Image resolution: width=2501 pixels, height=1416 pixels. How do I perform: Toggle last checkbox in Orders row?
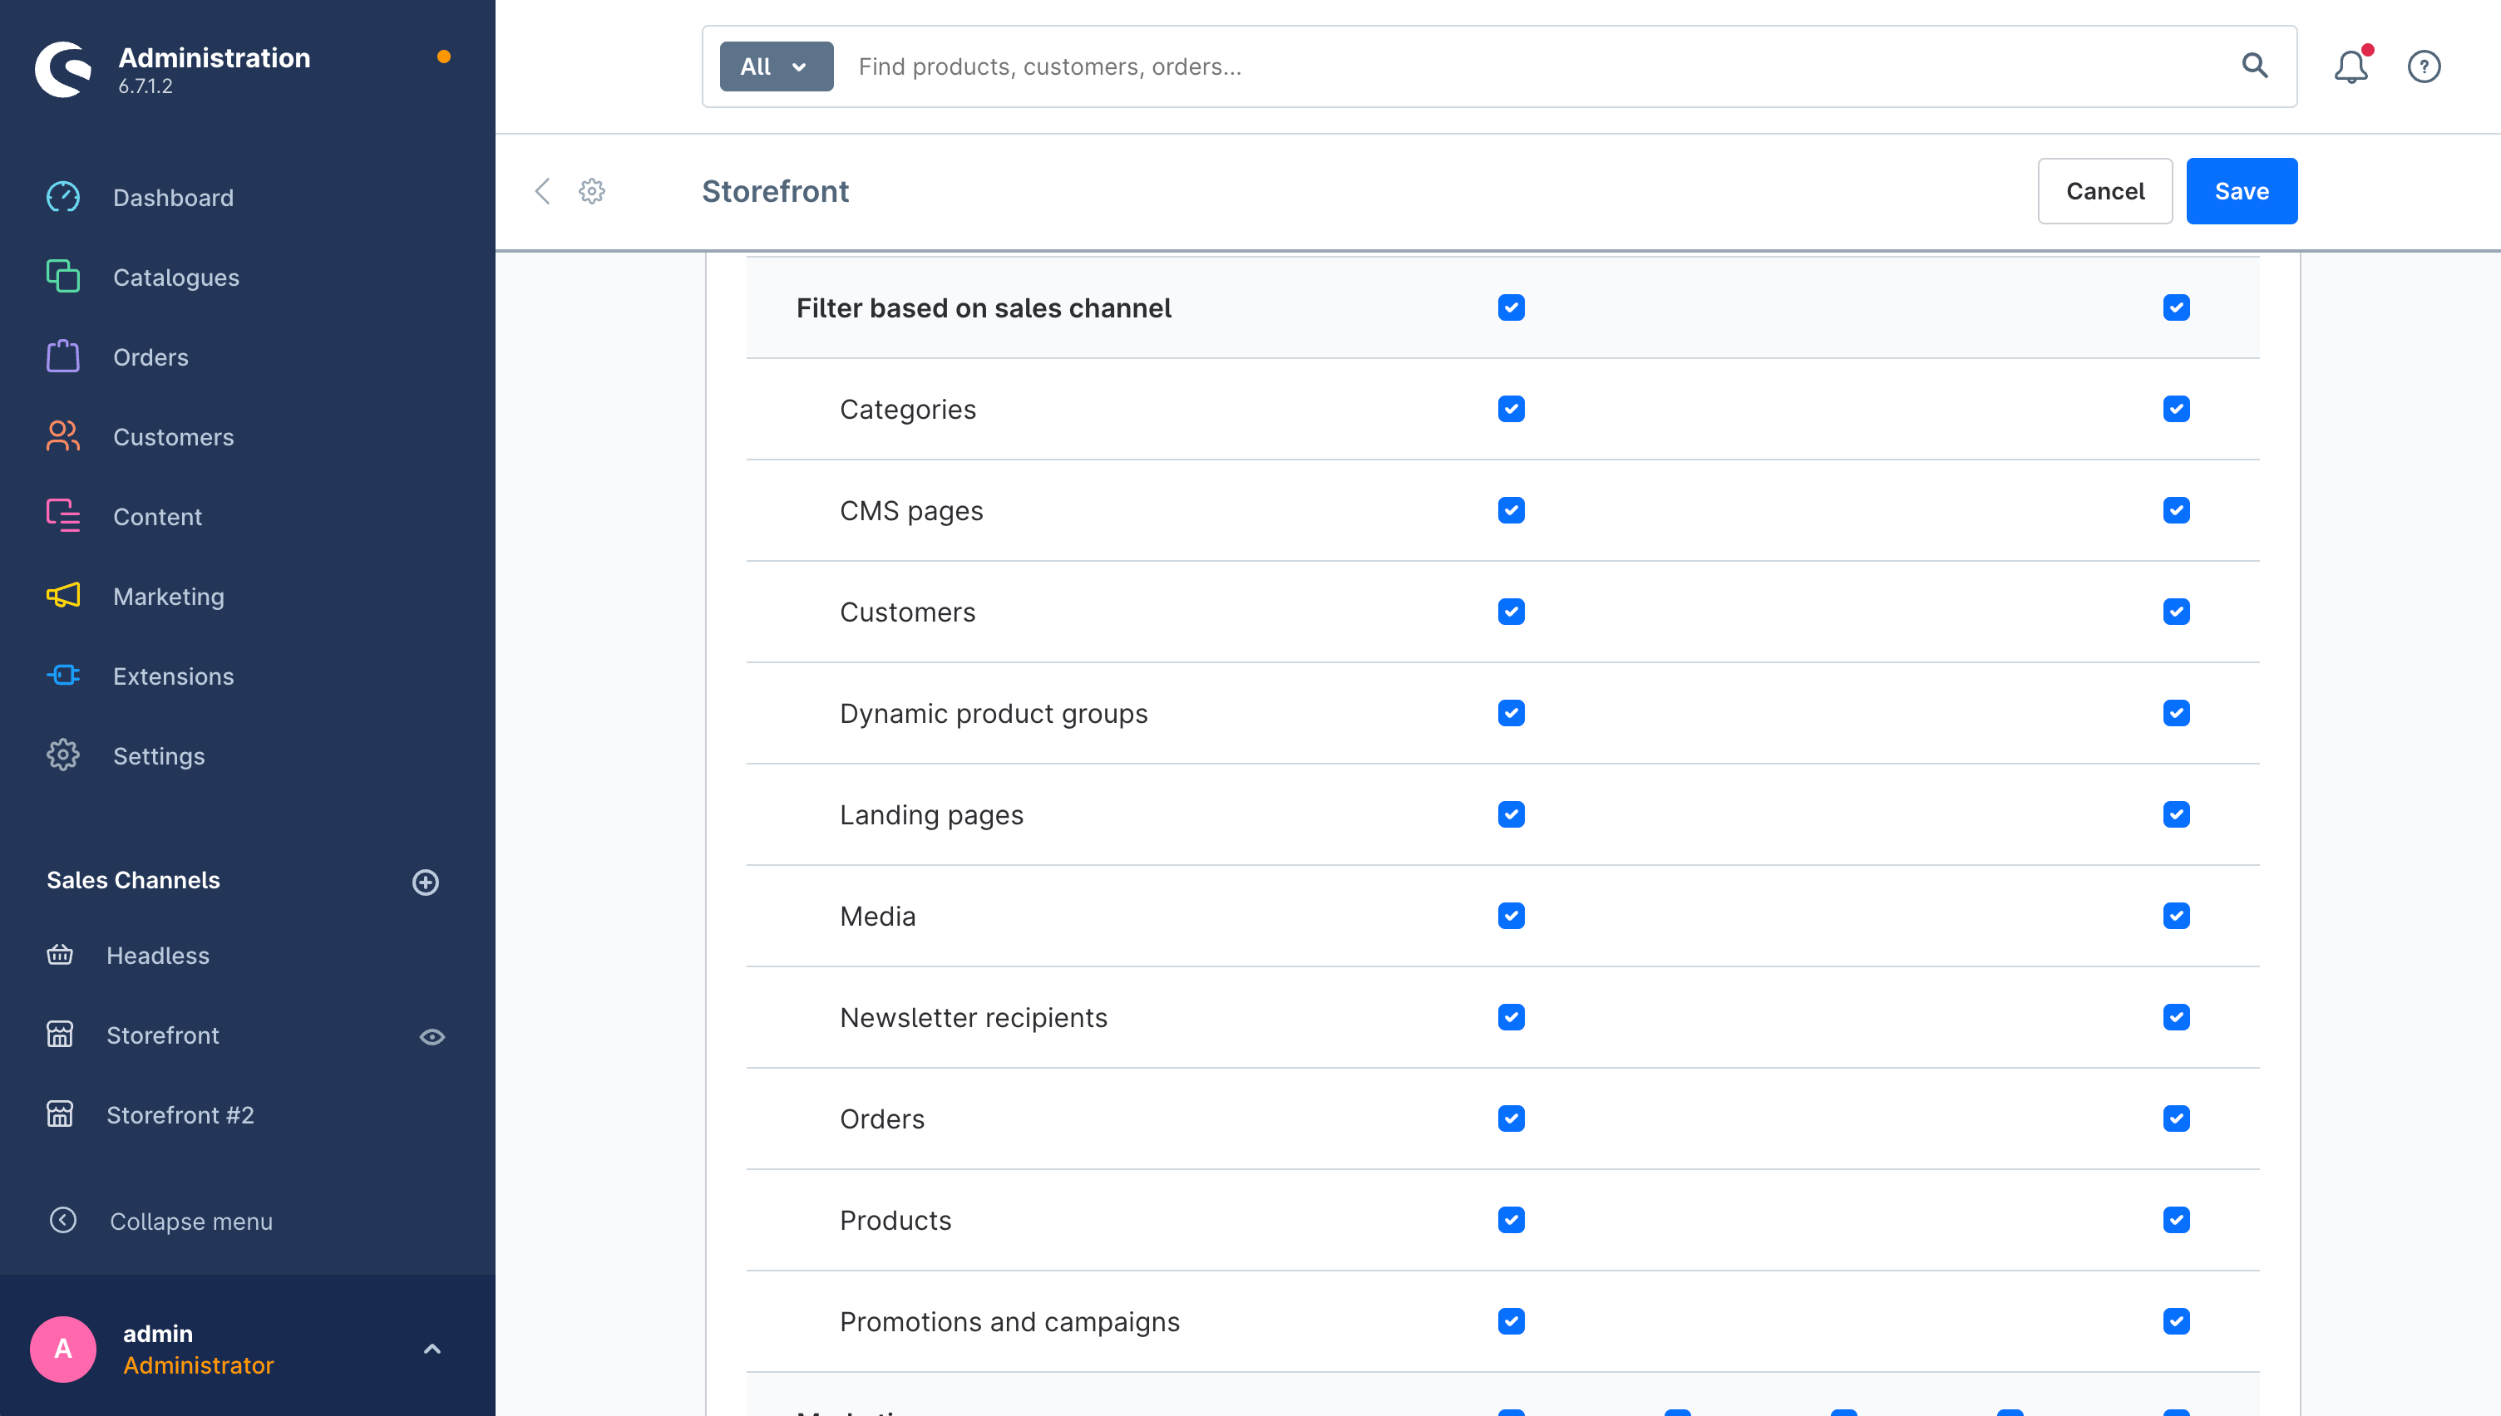click(2176, 1118)
